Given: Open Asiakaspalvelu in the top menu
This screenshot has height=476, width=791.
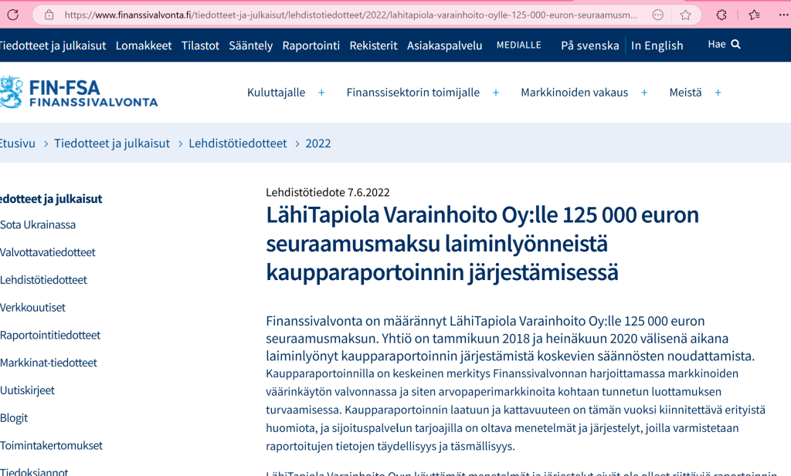Looking at the screenshot, I should (444, 46).
